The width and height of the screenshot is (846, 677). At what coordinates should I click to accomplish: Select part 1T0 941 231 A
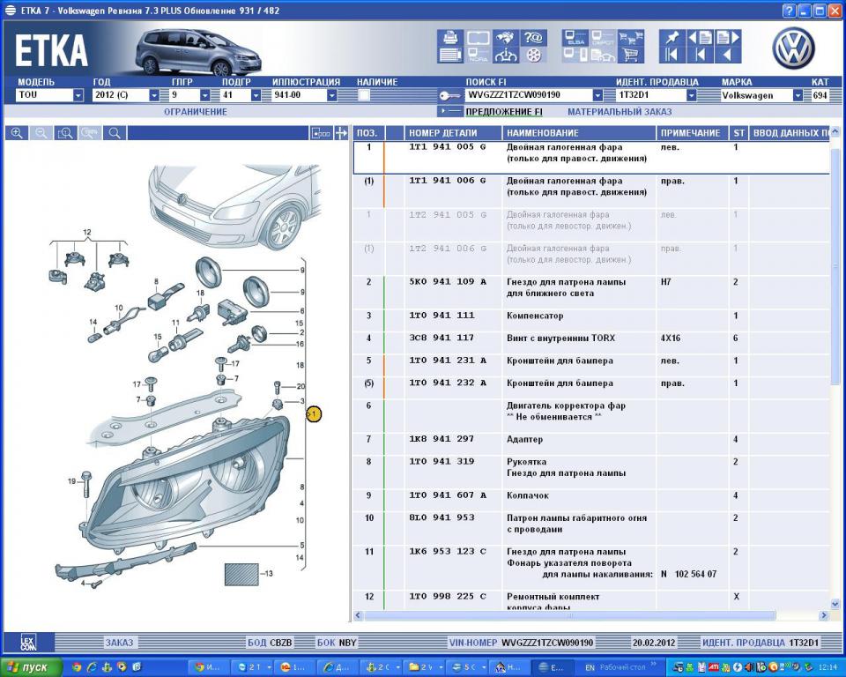coord(448,361)
